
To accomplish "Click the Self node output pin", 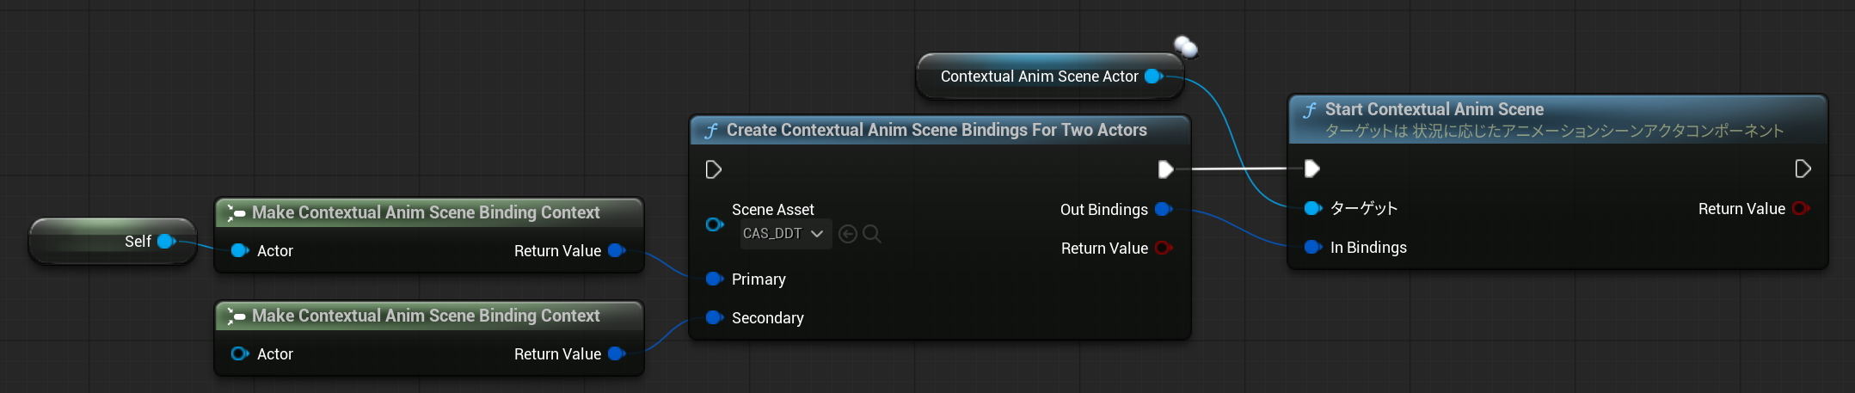I will (x=166, y=242).
